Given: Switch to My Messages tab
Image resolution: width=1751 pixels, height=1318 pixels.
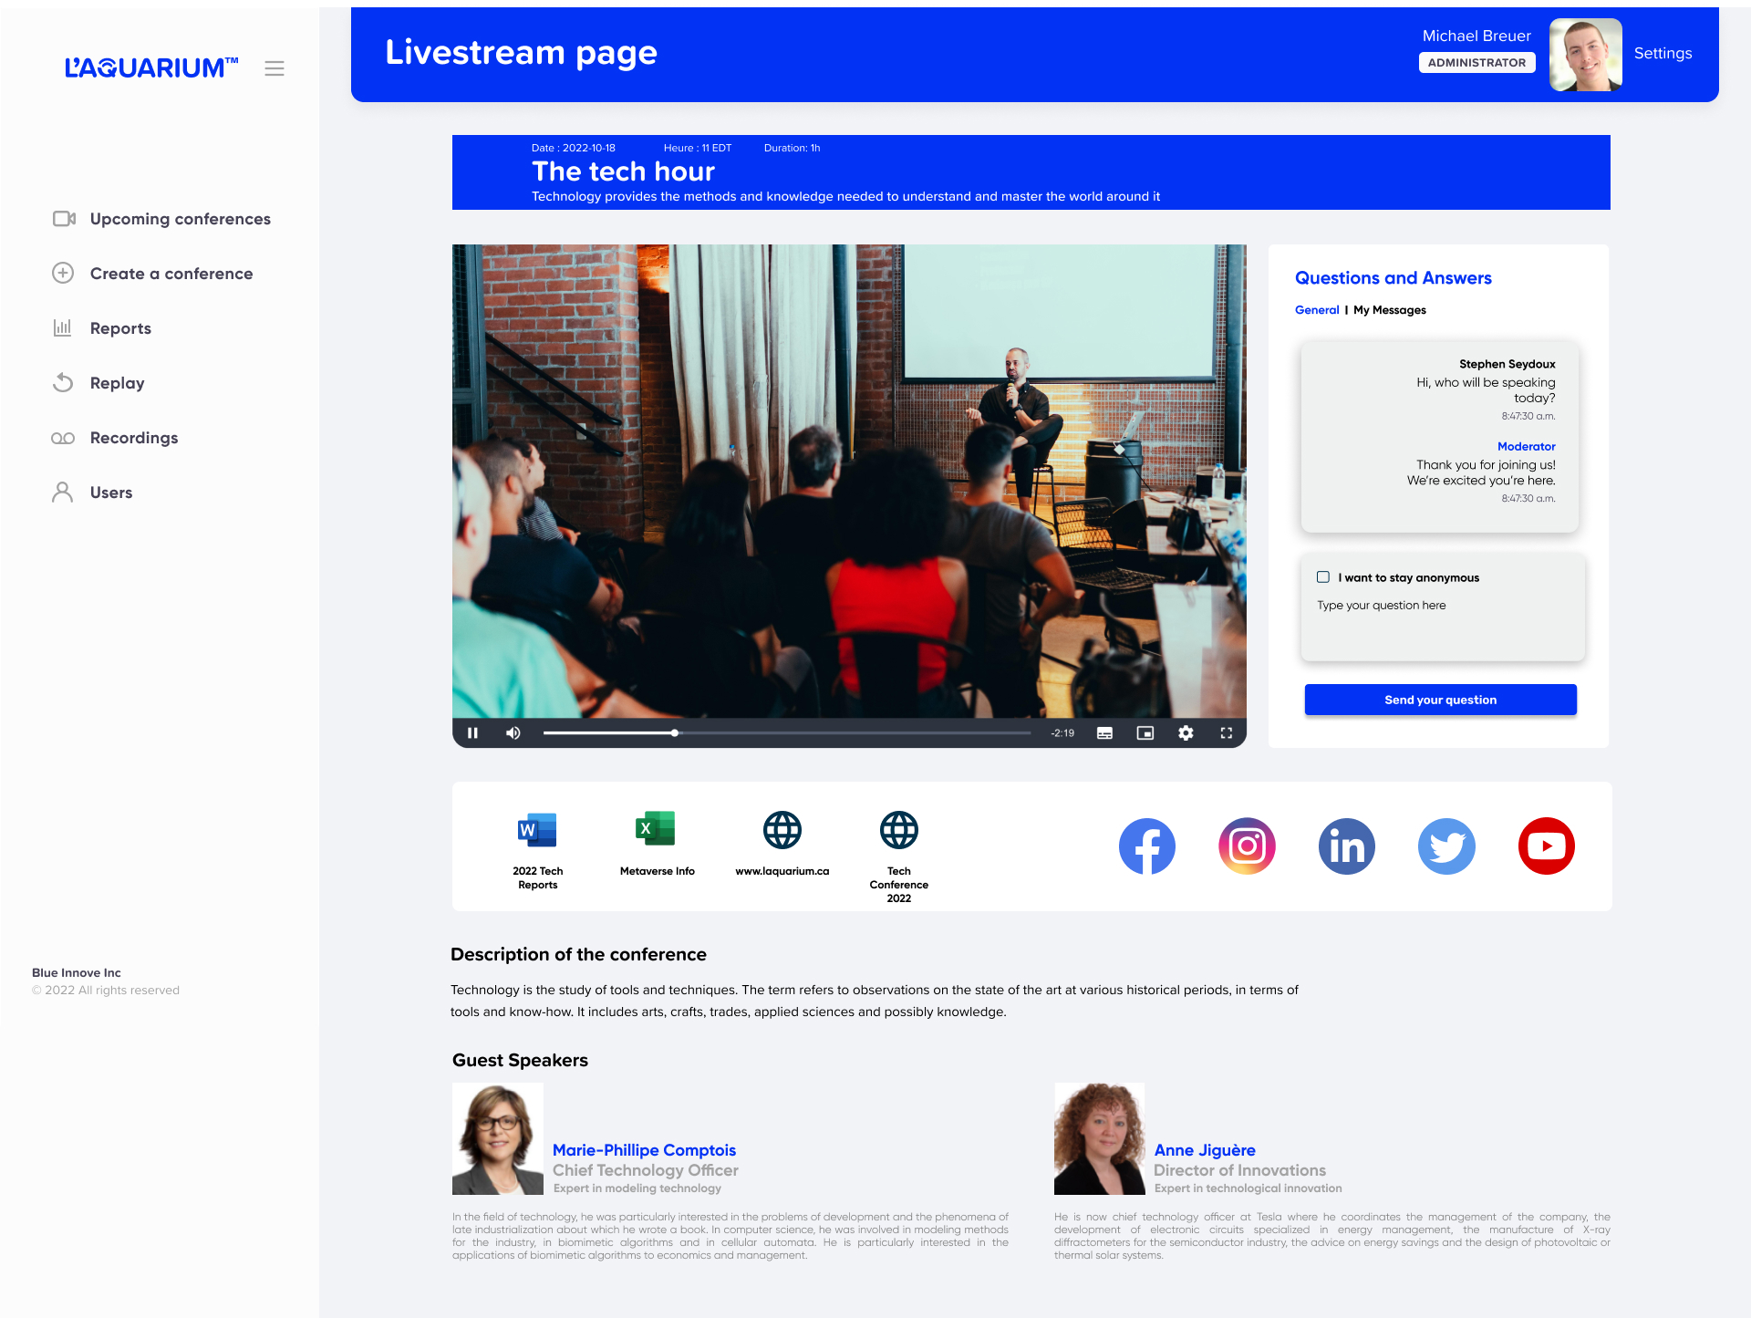Looking at the screenshot, I should 1389,310.
